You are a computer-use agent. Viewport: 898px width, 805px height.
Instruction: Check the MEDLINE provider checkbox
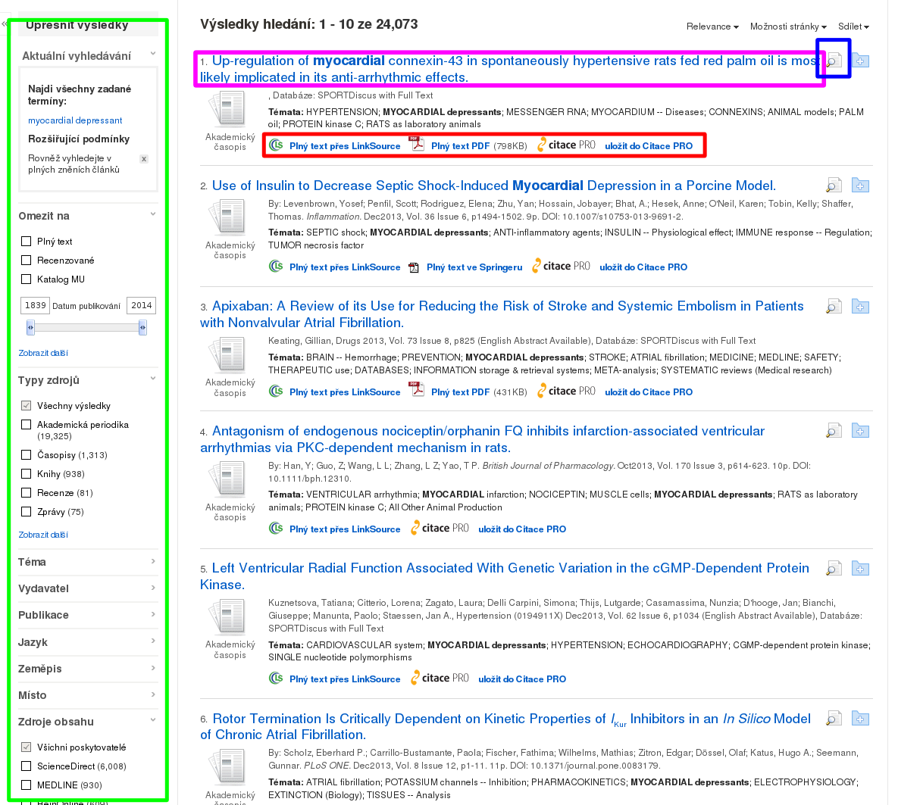coord(26,785)
